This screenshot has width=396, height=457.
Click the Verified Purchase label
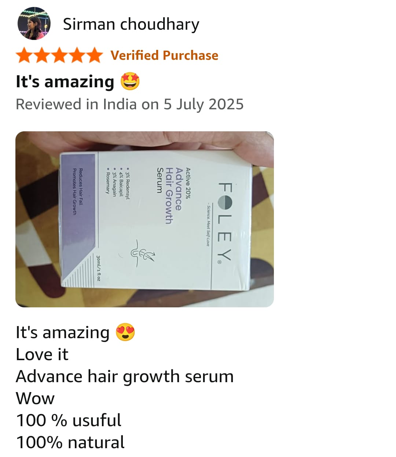tap(164, 55)
